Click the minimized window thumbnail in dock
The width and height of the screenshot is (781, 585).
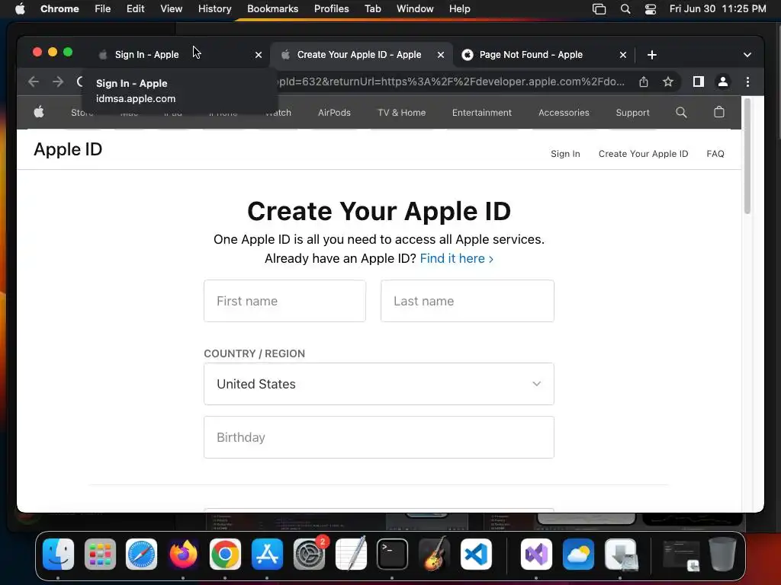[x=681, y=555]
